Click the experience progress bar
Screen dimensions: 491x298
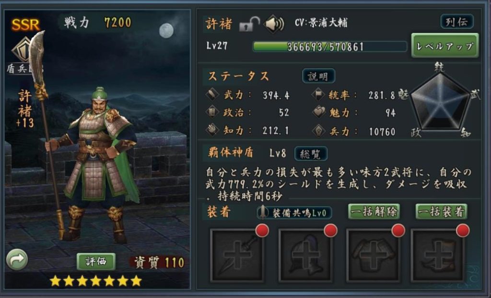pyautogui.click(x=329, y=46)
